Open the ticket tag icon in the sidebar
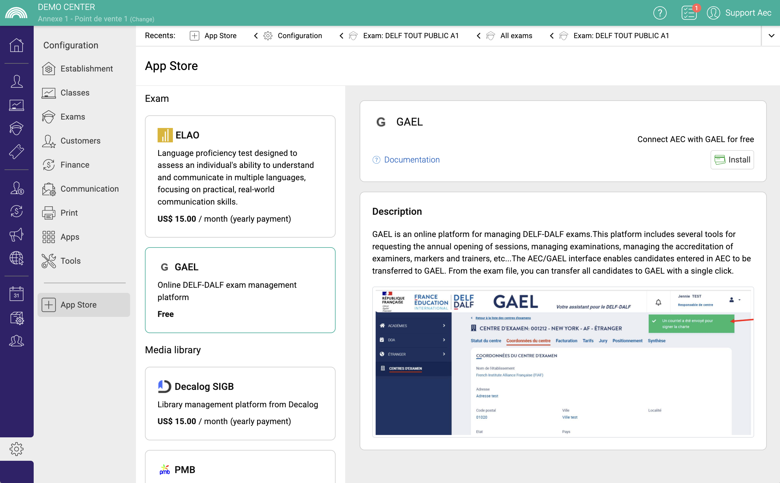Viewport: 780px width, 483px height. pyautogui.click(x=16, y=152)
